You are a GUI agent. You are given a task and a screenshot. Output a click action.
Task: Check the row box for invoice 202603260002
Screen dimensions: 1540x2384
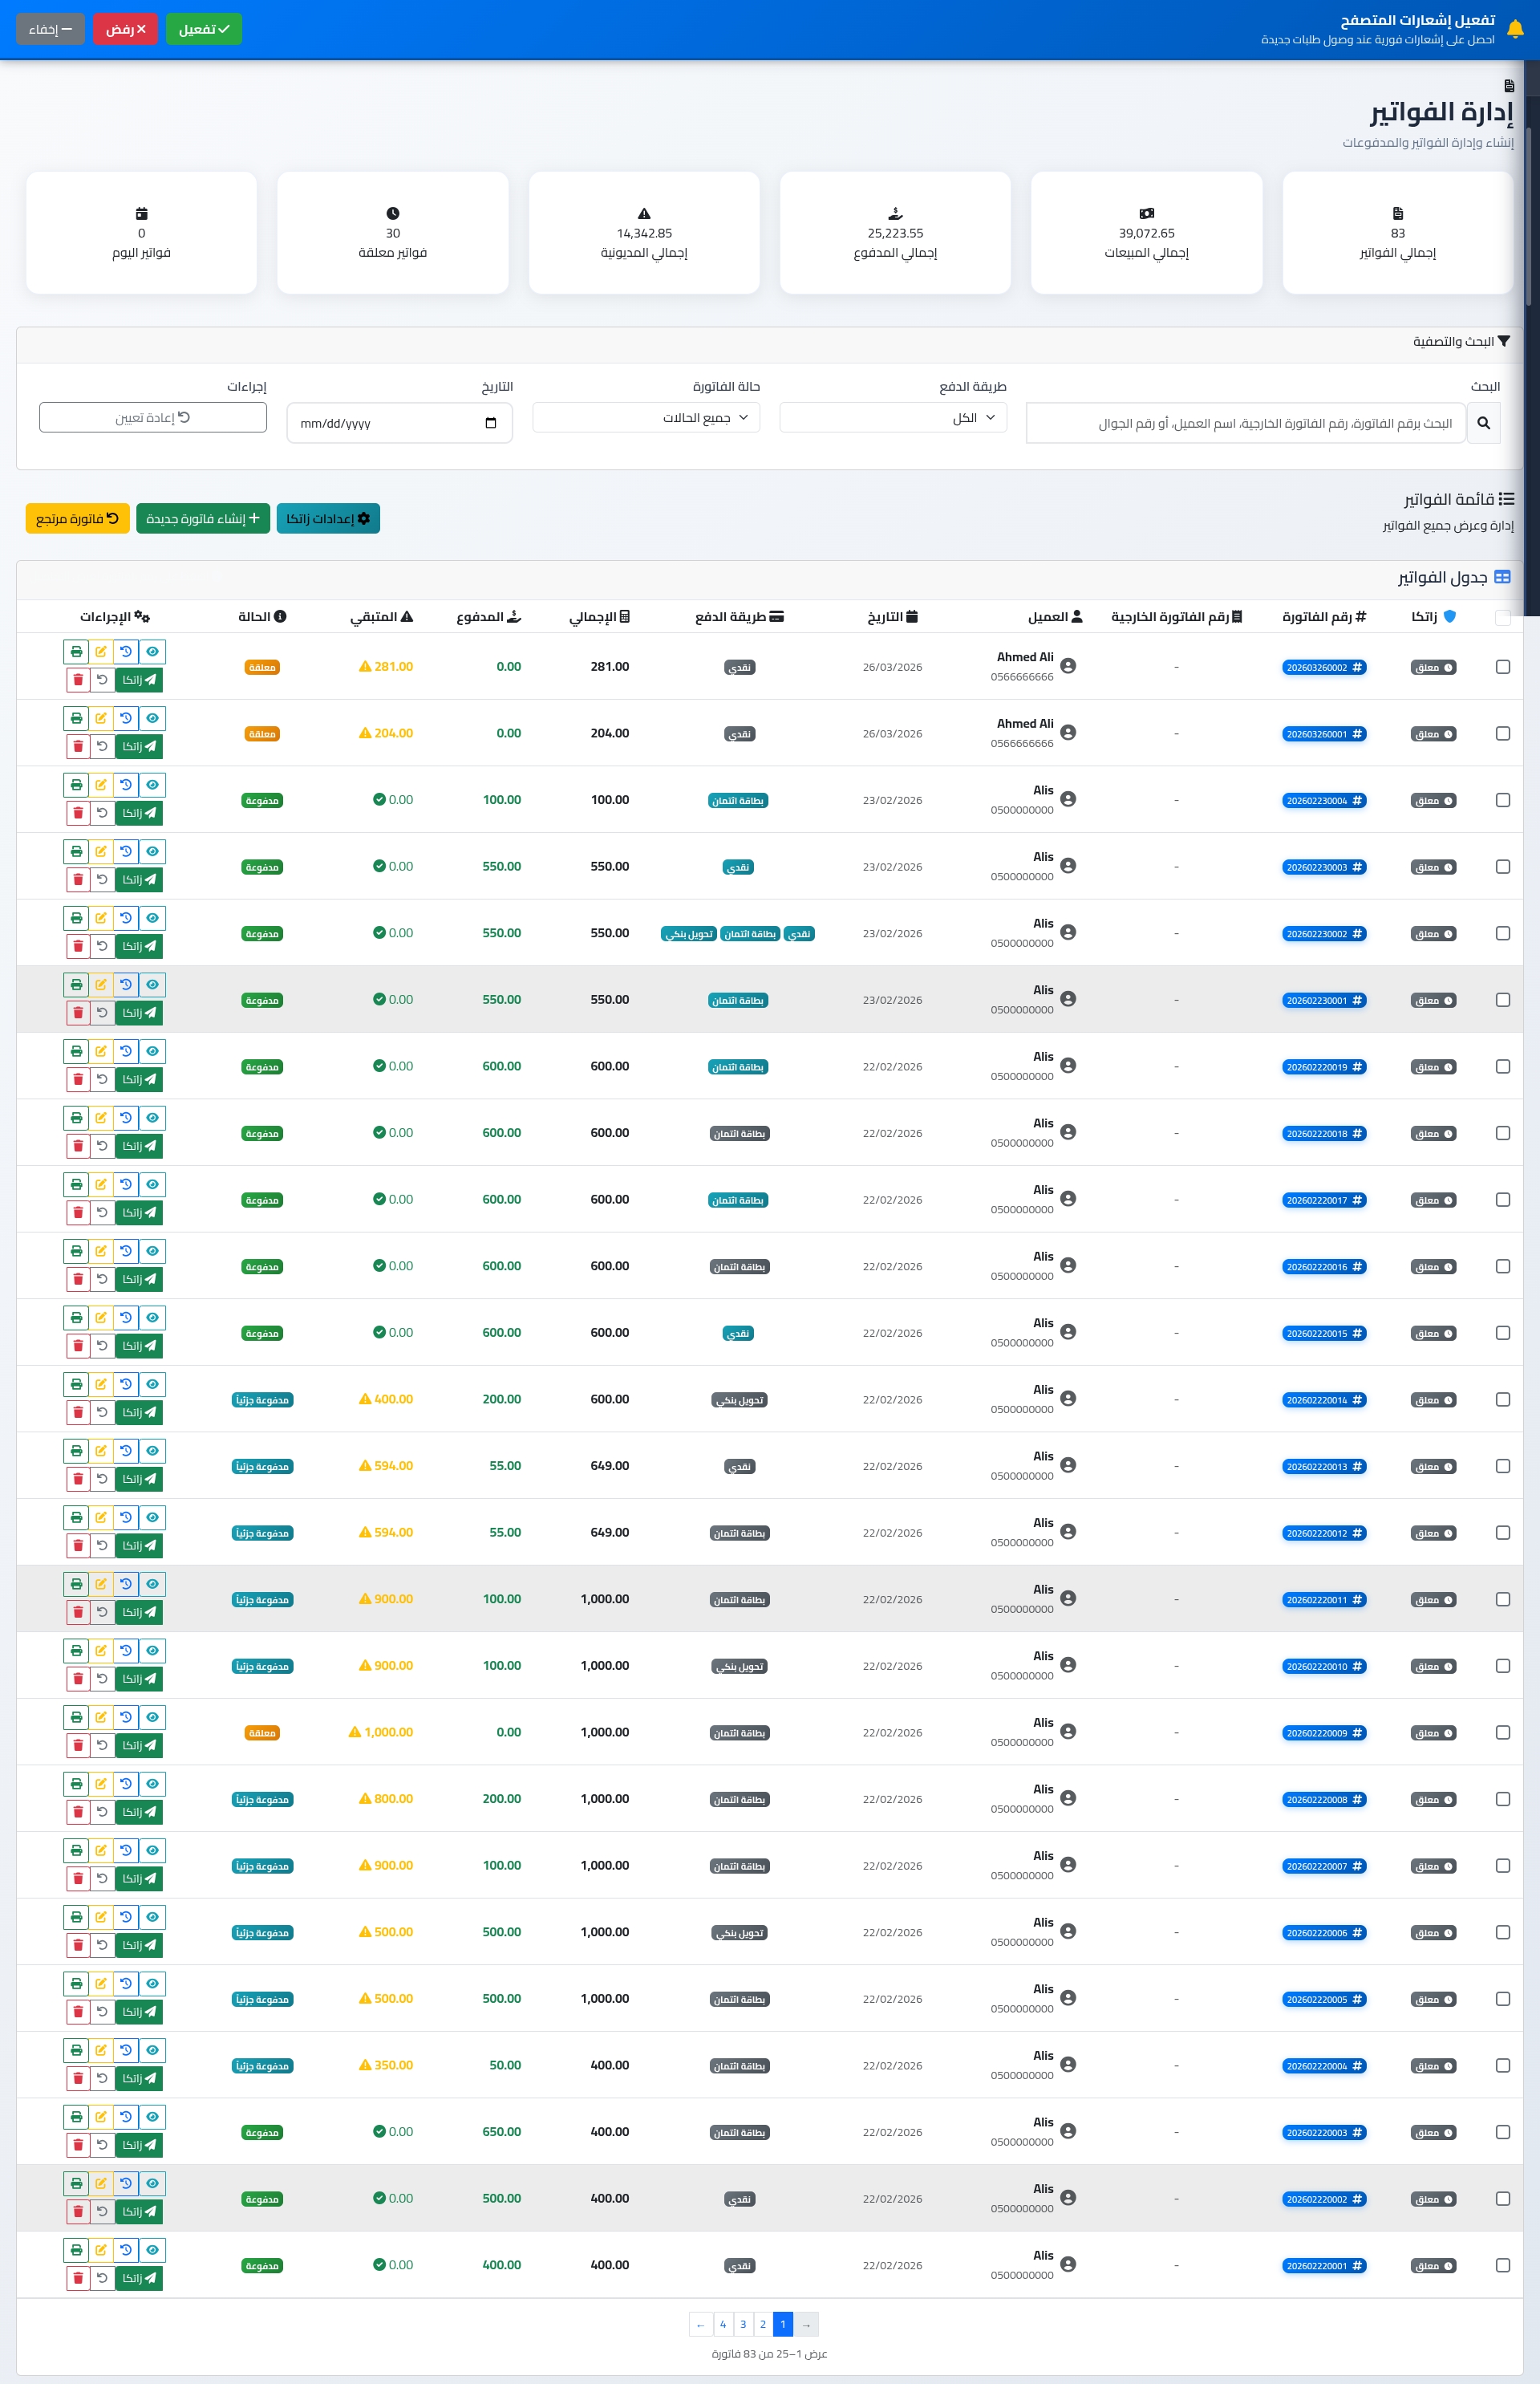[1502, 668]
